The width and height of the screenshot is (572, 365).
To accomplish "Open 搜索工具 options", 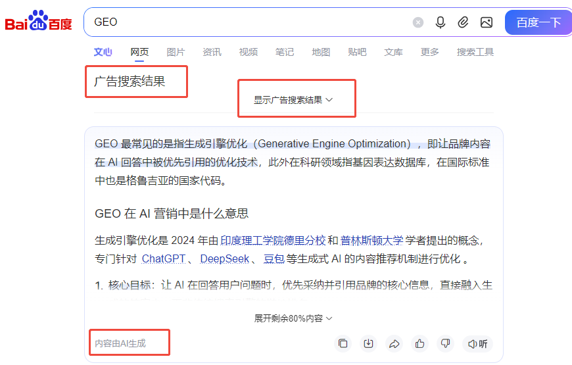I will click(x=475, y=52).
